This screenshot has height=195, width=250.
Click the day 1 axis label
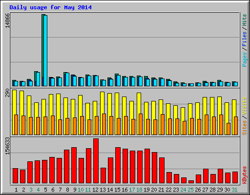point(16,190)
